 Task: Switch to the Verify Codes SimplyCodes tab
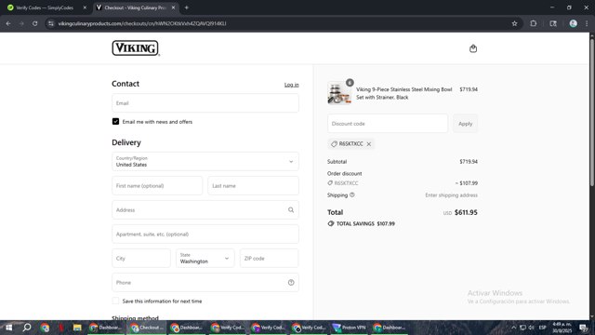pos(45,7)
